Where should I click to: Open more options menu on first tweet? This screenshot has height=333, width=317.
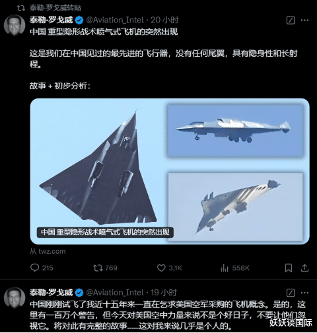coord(304,20)
